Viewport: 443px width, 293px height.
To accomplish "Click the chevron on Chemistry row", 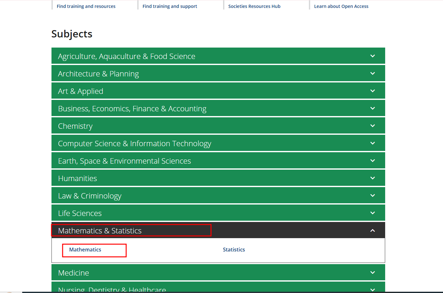I will point(372,126).
